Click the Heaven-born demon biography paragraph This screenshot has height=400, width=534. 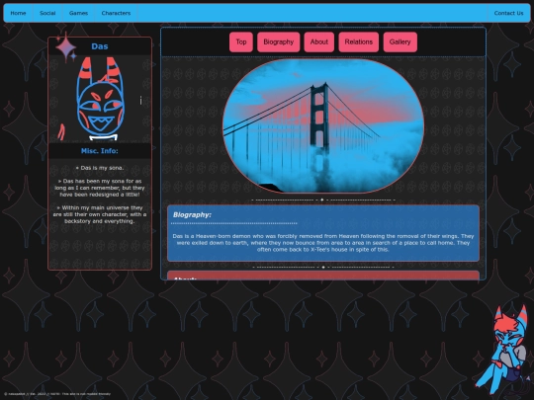tap(323, 243)
